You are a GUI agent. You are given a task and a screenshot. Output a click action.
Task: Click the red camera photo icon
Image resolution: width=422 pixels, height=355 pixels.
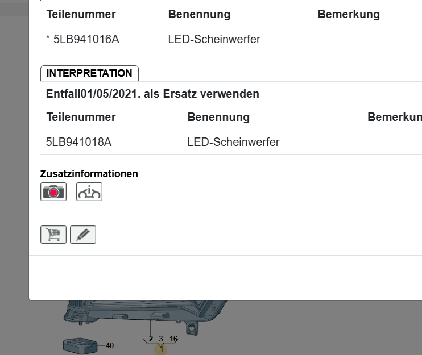(x=53, y=192)
